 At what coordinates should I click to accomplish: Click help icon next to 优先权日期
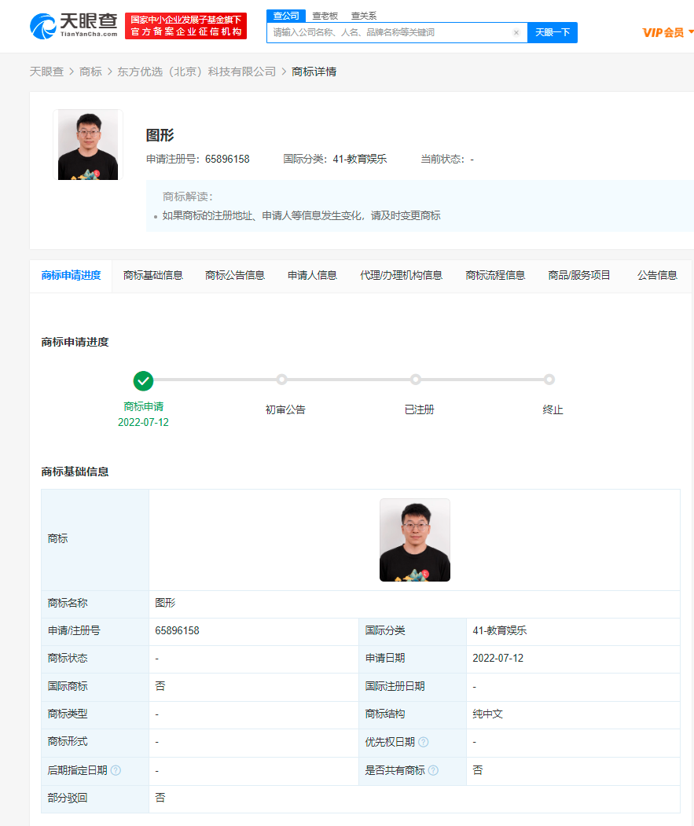424,742
